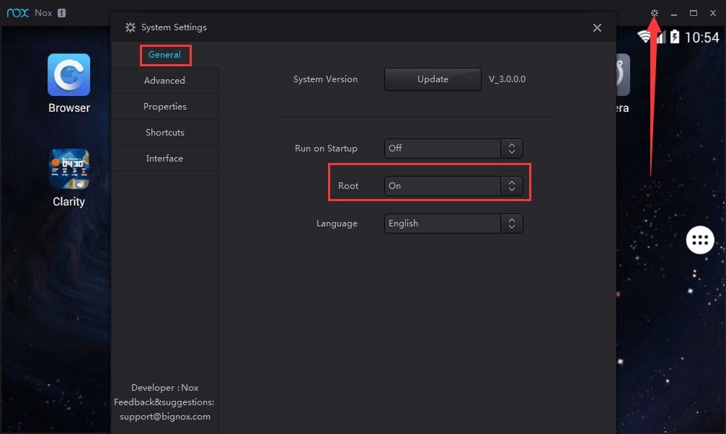Screen dimensions: 726x434
Task: Select the Shortcuts settings tab
Action: (164, 132)
